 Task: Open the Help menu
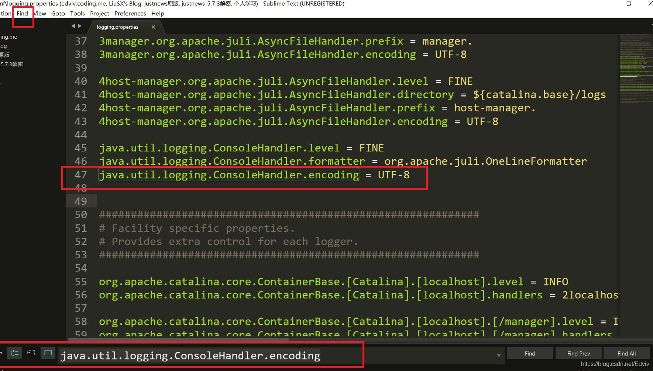pos(158,14)
